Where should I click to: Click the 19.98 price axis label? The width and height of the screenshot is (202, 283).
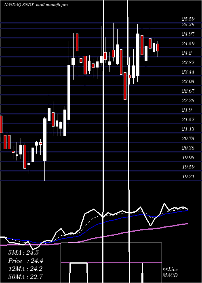tap(188, 158)
